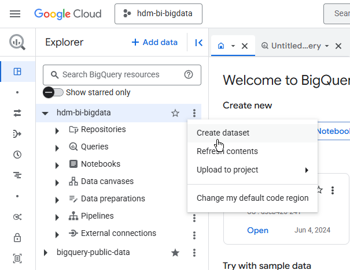Viewport: 350px width, 270px height.
Task: Open the hdm-bi-bigdata project picker
Action: coord(159,14)
